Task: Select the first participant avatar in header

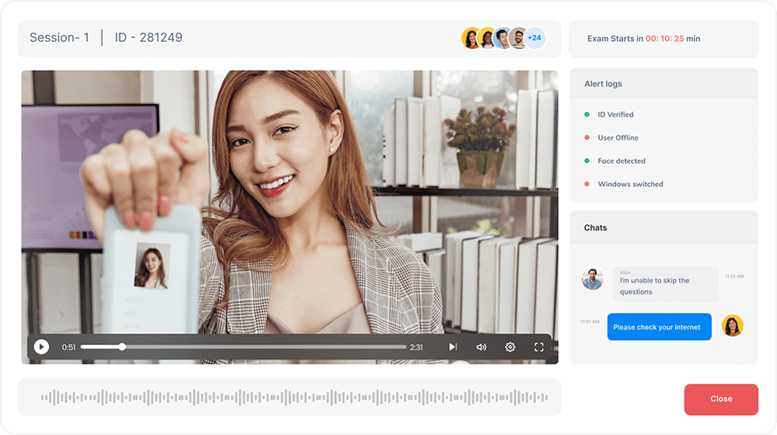Action: pos(471,38)
